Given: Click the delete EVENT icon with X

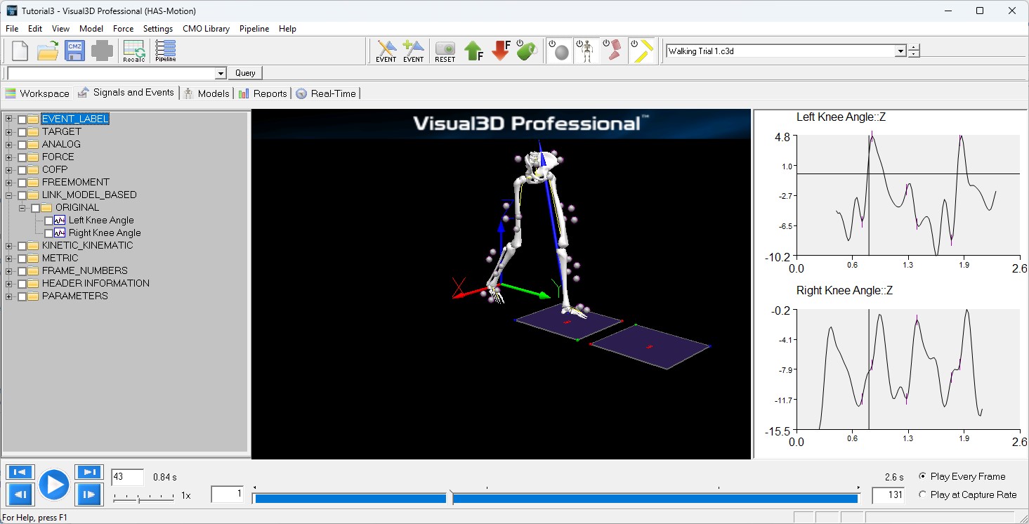Looking at the screenshot, I should [386, 51].
